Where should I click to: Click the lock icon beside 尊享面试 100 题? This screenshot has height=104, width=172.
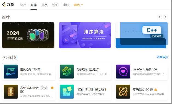[x=156, y=90]
